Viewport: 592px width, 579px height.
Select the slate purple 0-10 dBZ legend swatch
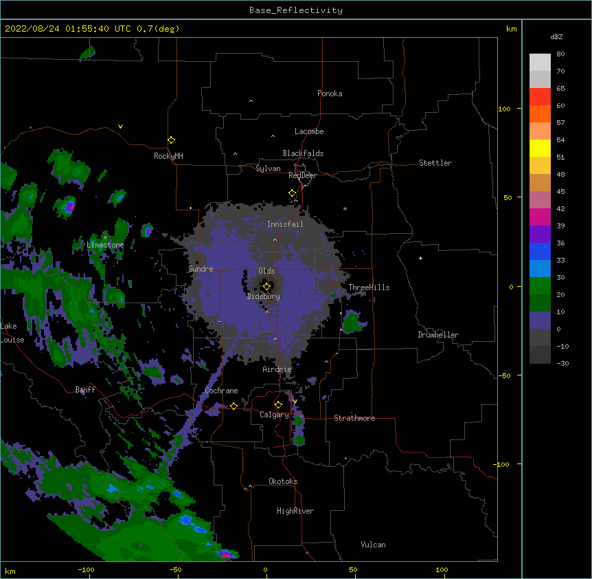(540, 320)
